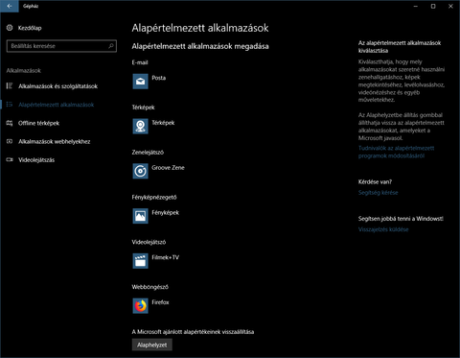Choose web browser via Firefox label
Viewport: 460px width, 358px height.
(x=160, y=302)
